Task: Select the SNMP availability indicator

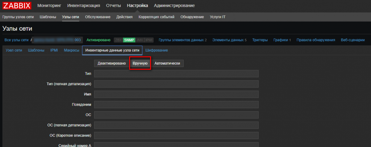Action: (129, 40)
